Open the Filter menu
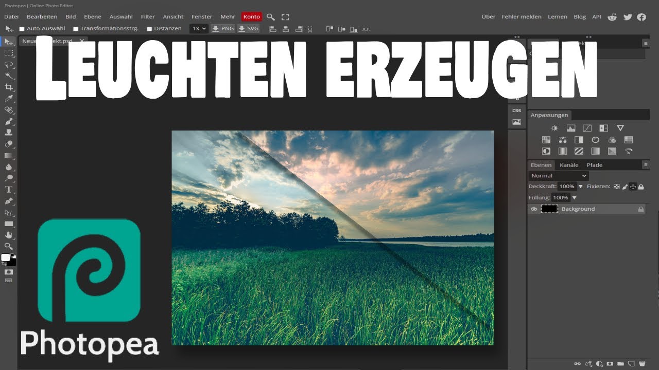 pos(148,17)
